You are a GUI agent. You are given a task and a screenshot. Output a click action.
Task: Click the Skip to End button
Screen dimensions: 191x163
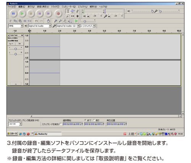49,13
